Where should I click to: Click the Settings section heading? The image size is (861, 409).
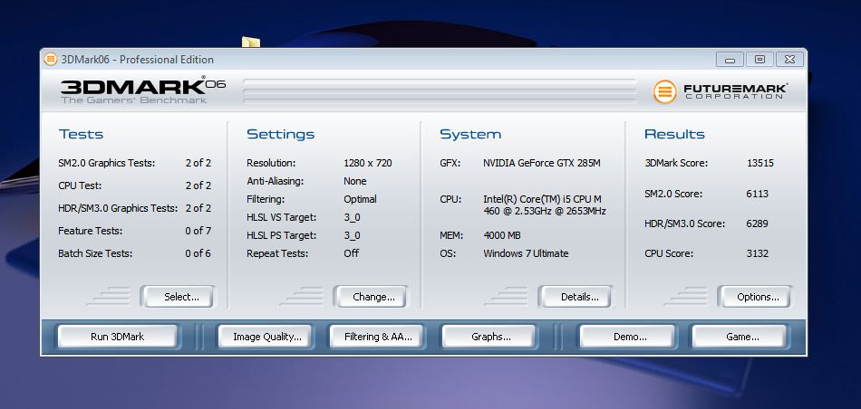click(281, 134)
